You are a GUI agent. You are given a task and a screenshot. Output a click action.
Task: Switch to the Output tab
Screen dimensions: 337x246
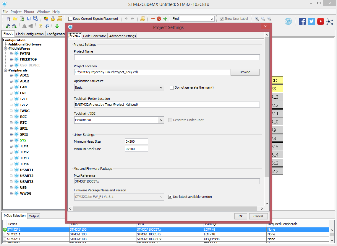(x=34, y=216)
